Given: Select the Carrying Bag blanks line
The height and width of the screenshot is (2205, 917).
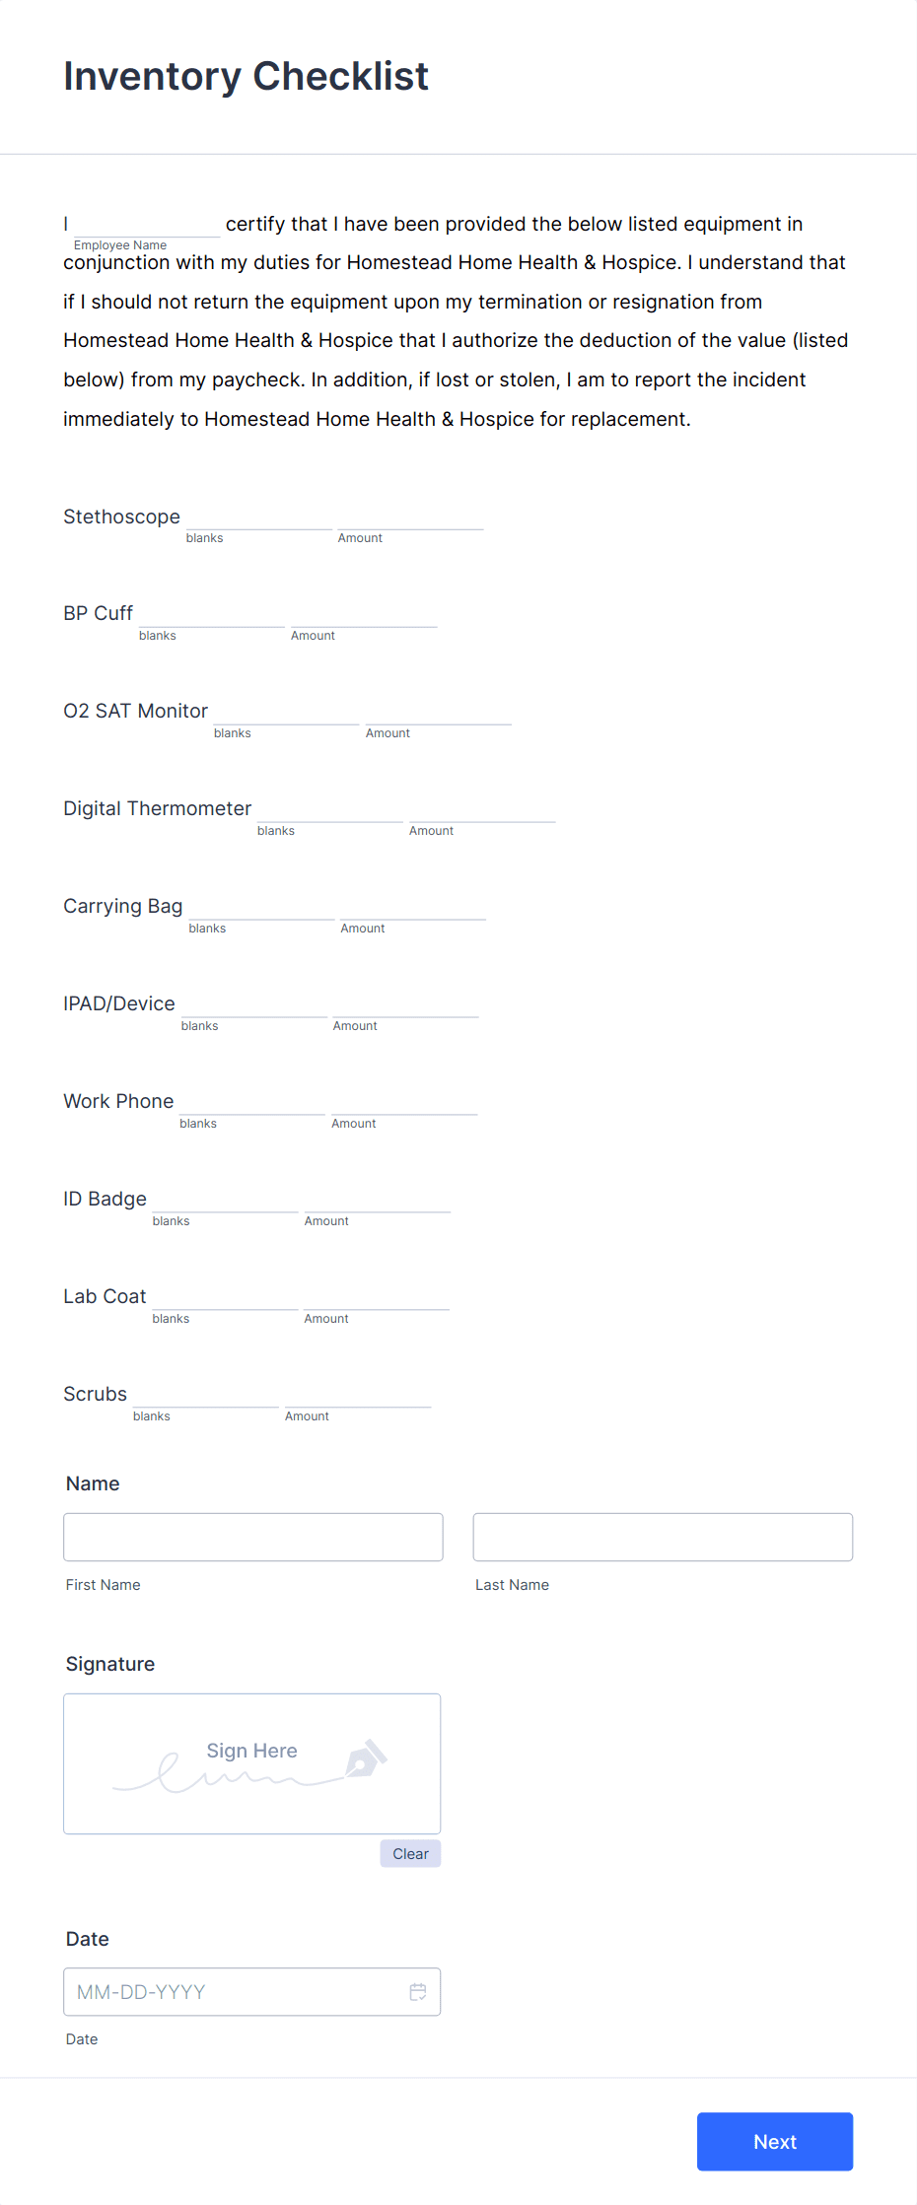Looking at the screenshot, I should 260,914.
